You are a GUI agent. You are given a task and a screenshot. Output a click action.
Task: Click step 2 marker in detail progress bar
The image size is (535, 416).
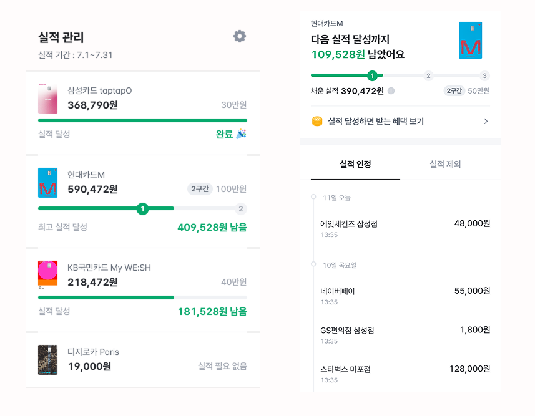tap(428, 76)
